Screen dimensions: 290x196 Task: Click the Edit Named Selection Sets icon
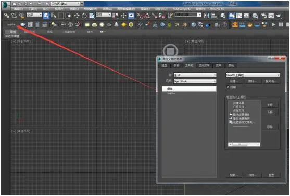(170, 16)
